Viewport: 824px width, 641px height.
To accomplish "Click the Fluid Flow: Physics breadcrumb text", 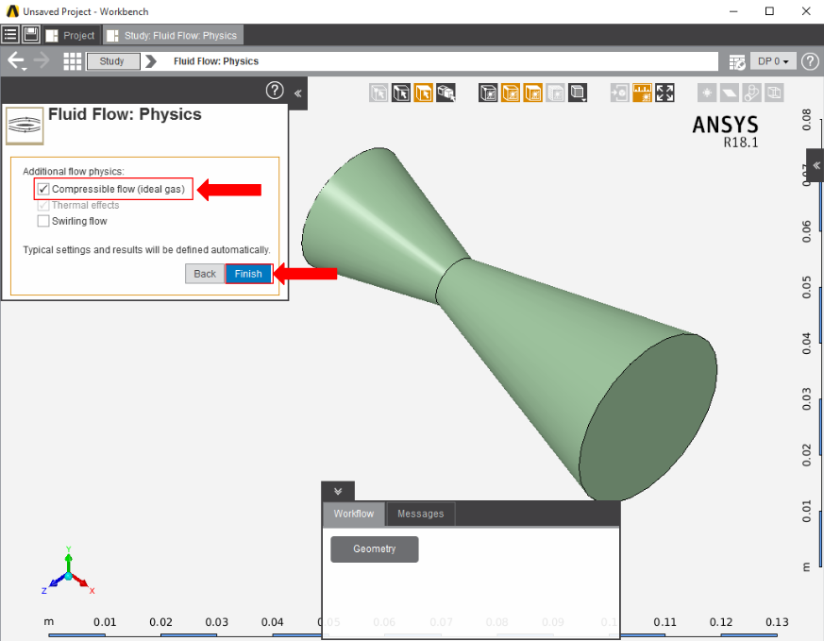I will pos(216,61).
